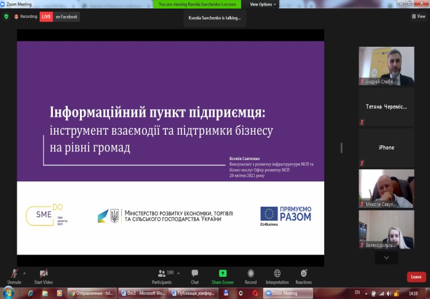Leave the meeting
The height and width of the screenshot is (299, 430).
416,277
